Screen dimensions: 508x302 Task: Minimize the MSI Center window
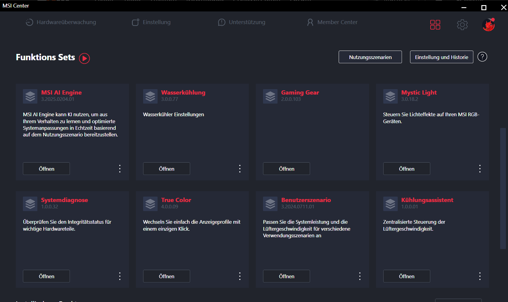click(464, 8)
